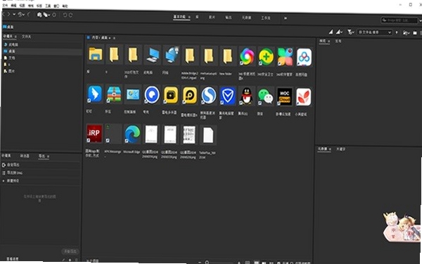Click the APK Messenger shortcut thumbnail
Screen dimensions: 422x264
coord(113,133)
